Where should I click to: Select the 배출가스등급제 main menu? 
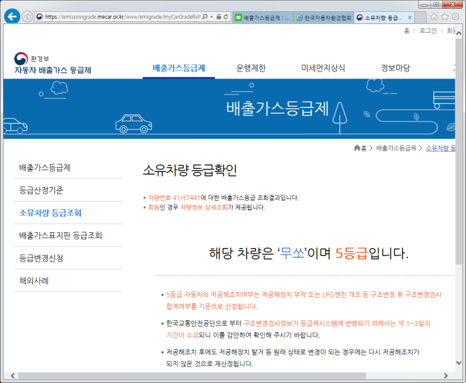[x=179, y=68]
